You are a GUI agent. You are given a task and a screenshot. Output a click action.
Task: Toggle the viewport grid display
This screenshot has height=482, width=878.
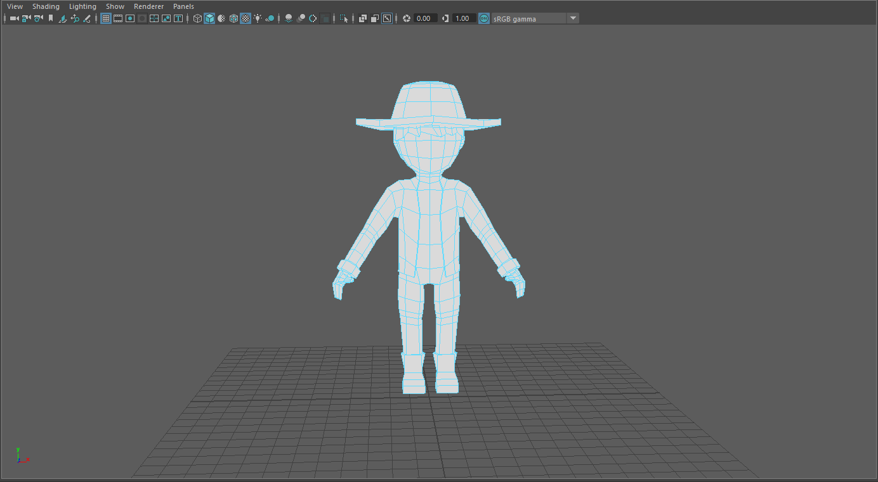106,18
